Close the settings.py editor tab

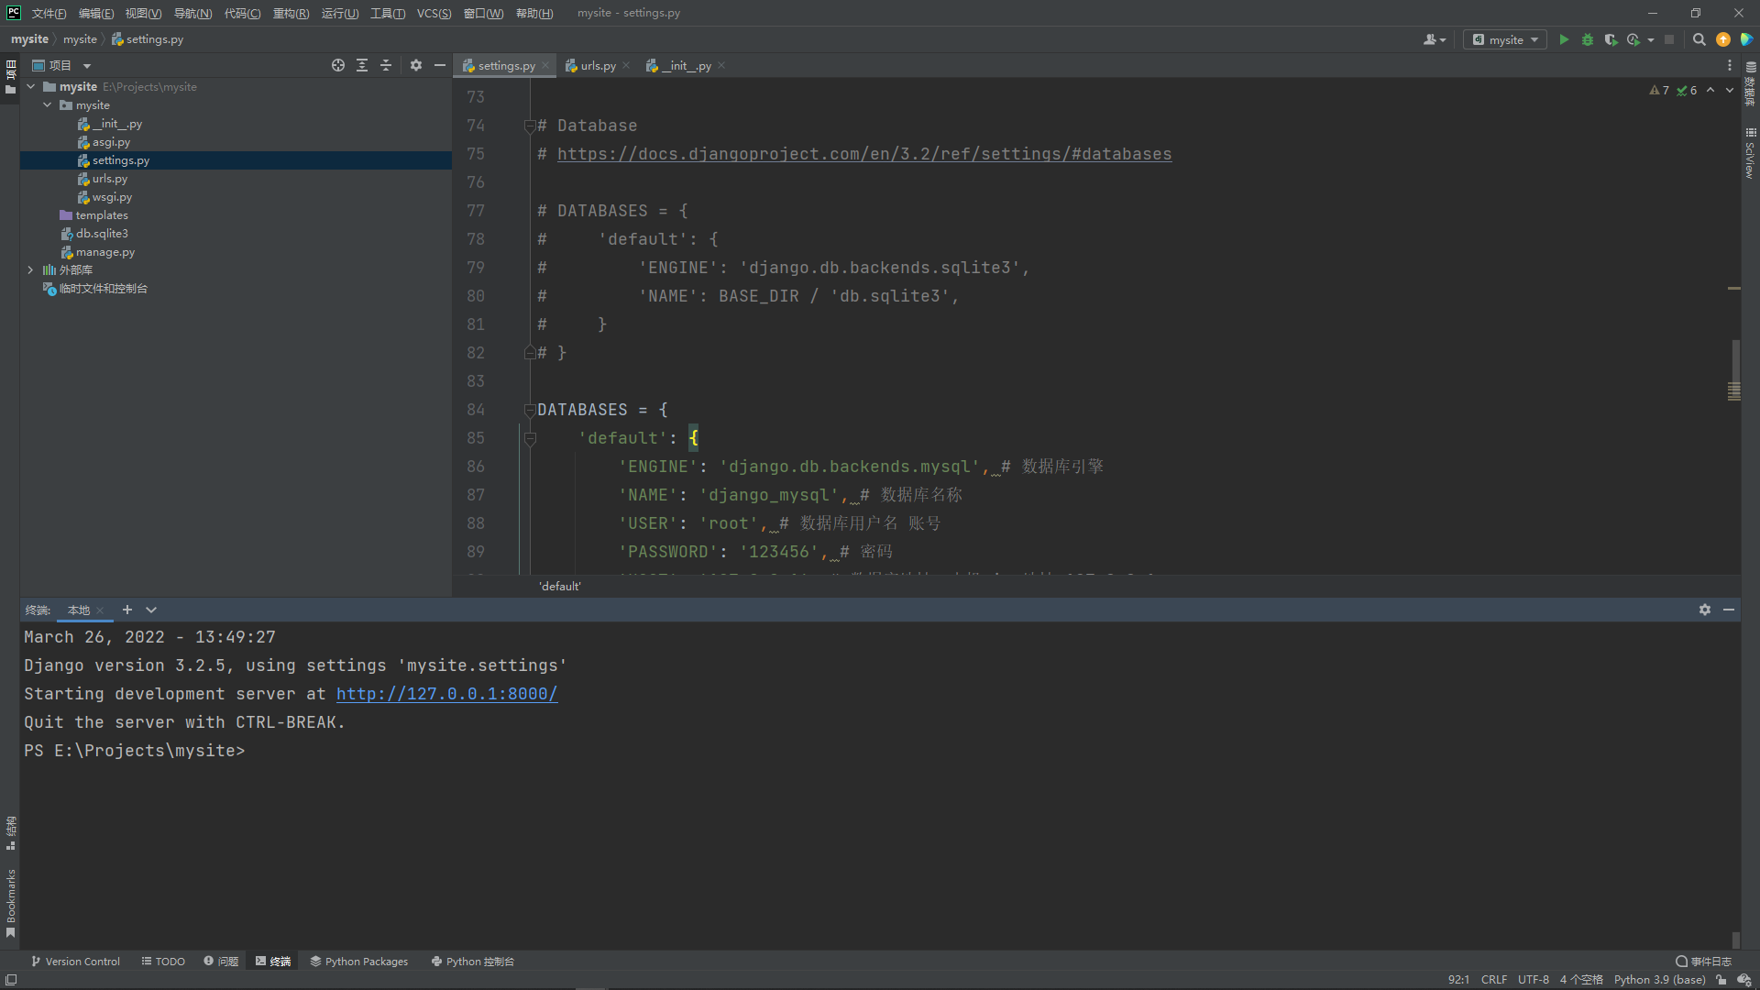pyautogui.click(x=545, y=65)
